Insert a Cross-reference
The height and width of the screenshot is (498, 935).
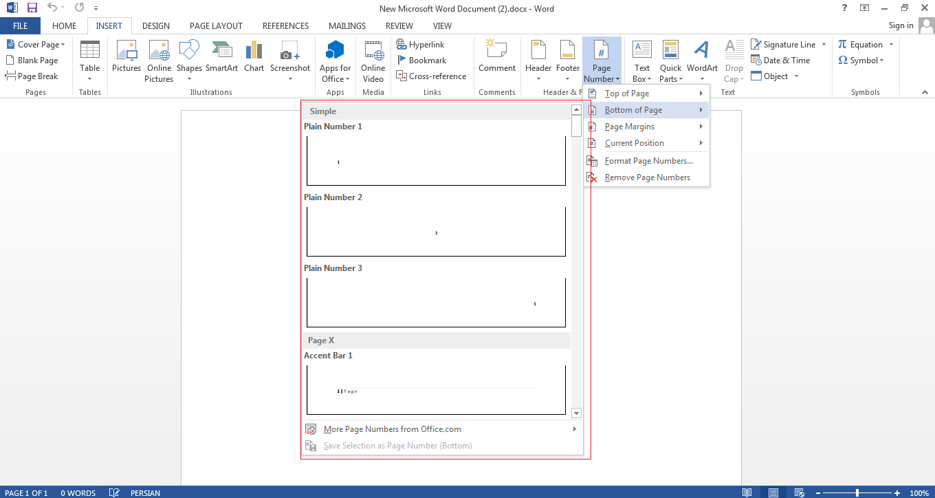click(x=431, y=76)
